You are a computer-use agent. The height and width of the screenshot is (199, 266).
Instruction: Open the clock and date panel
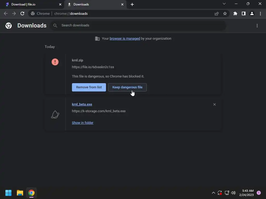[x=247, y=193]
